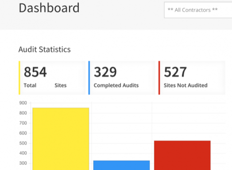Viewport: 232px width, 170px height.
Task: Click the Sites Not Audited label text
Action: 186,85
